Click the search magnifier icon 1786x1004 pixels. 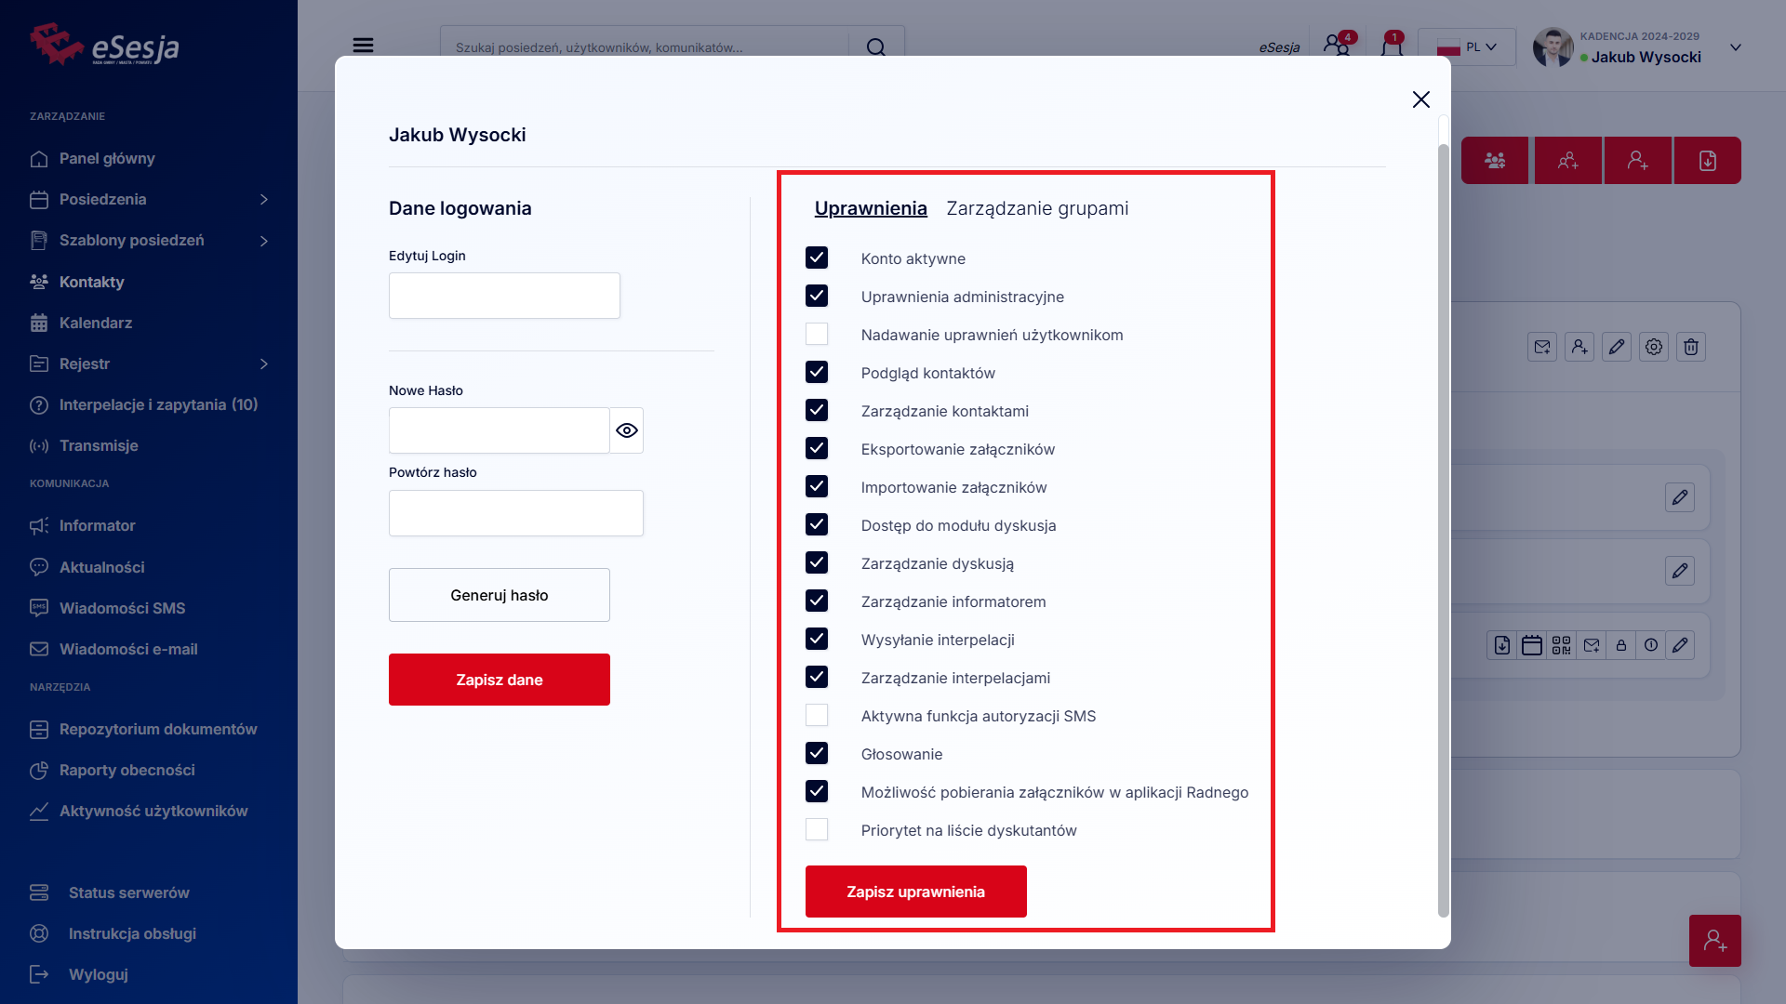point(875,46)
